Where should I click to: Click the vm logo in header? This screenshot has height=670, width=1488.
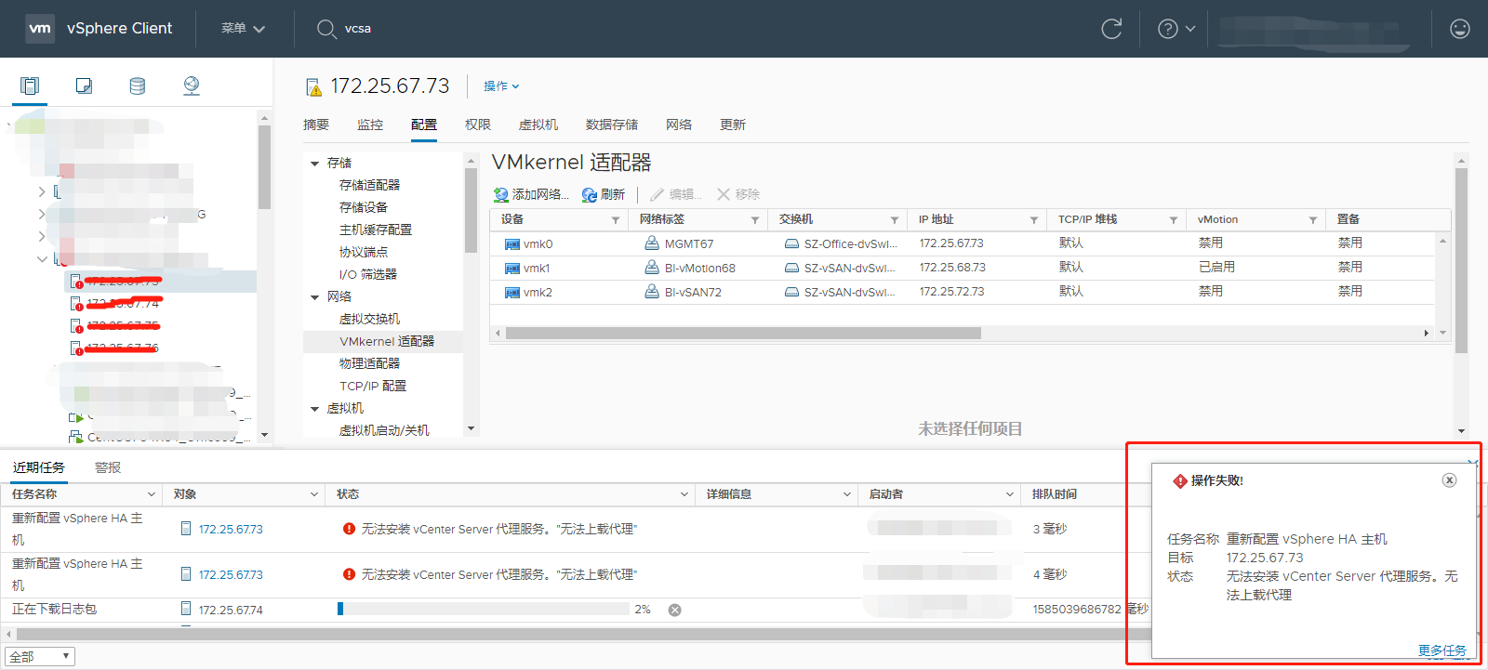pos(40,28)
